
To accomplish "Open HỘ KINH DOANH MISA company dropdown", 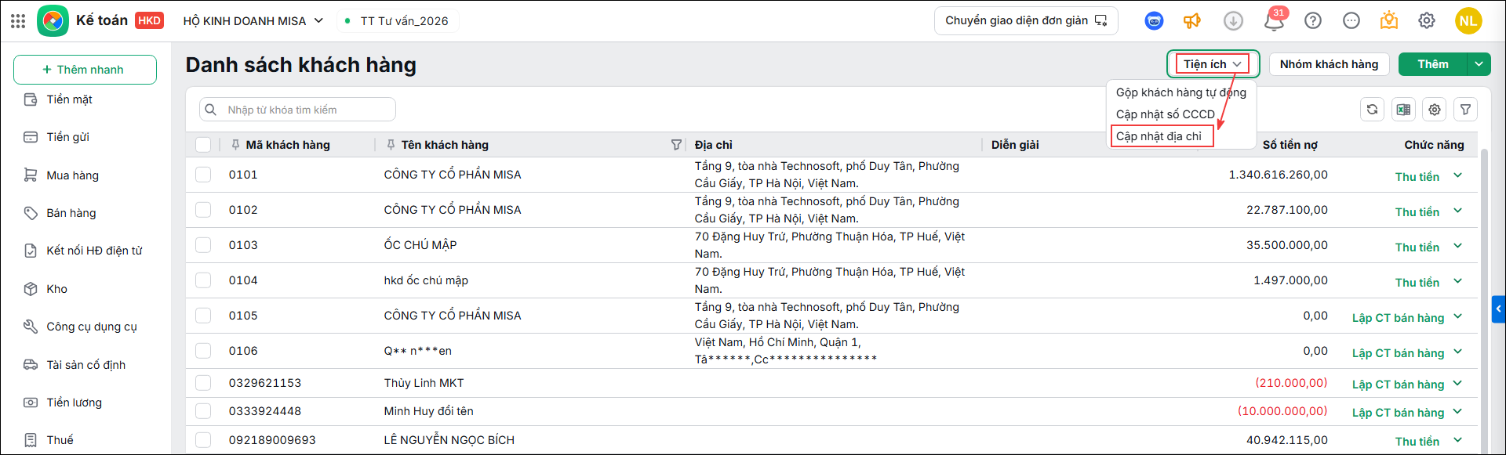I will pyautogui.click(x=253, y=21).
